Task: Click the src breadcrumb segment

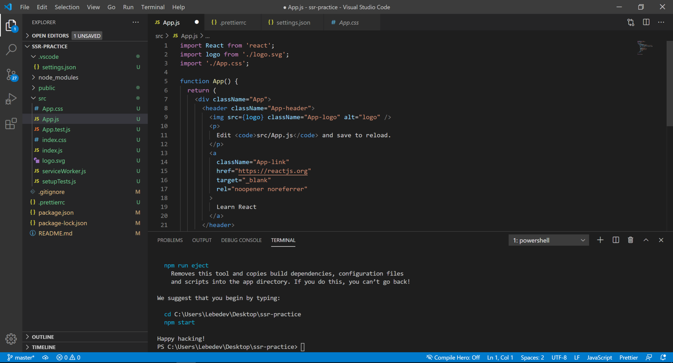Action: (159, 36)
